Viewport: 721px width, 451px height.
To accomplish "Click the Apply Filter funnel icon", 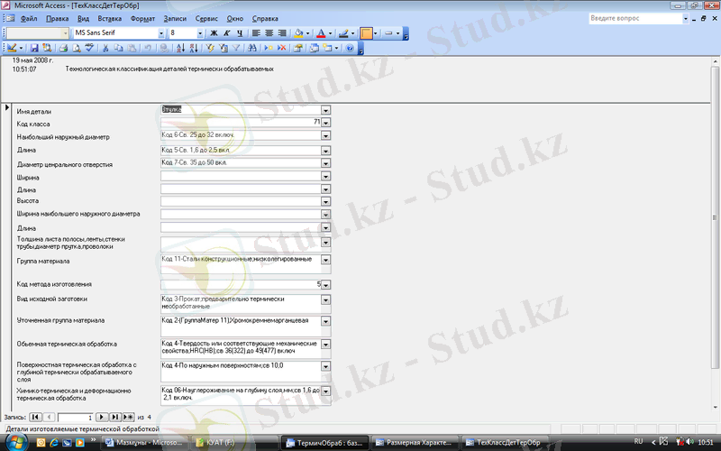I will pyautogui.click(x=236, y=48).
